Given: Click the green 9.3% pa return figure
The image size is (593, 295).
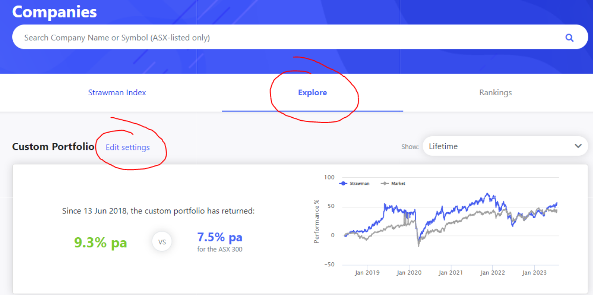Looking at the screenshot, I should pos(100,242).
